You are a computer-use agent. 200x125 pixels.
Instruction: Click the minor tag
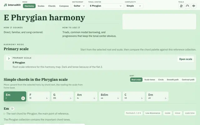coord(177,113)
